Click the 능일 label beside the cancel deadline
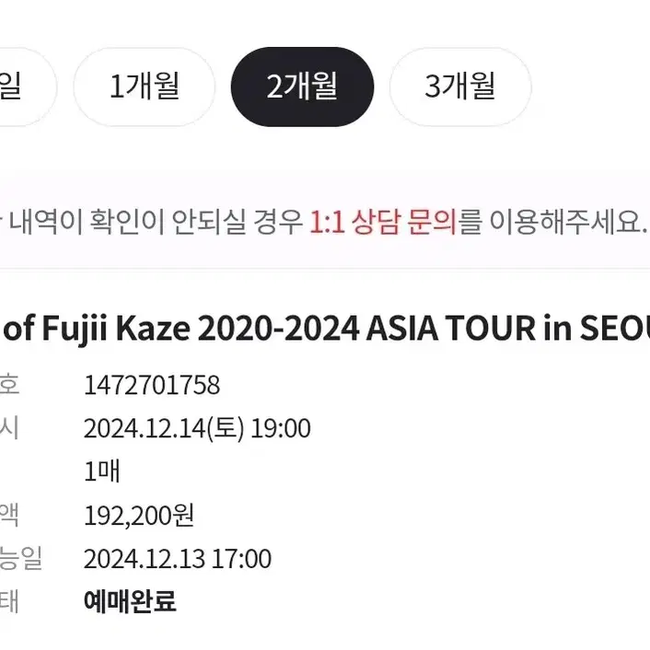 click(x=21, y=558)
